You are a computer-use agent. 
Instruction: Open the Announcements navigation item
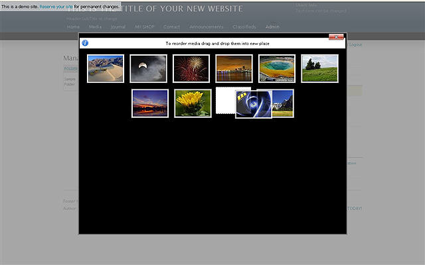point(206,27)
